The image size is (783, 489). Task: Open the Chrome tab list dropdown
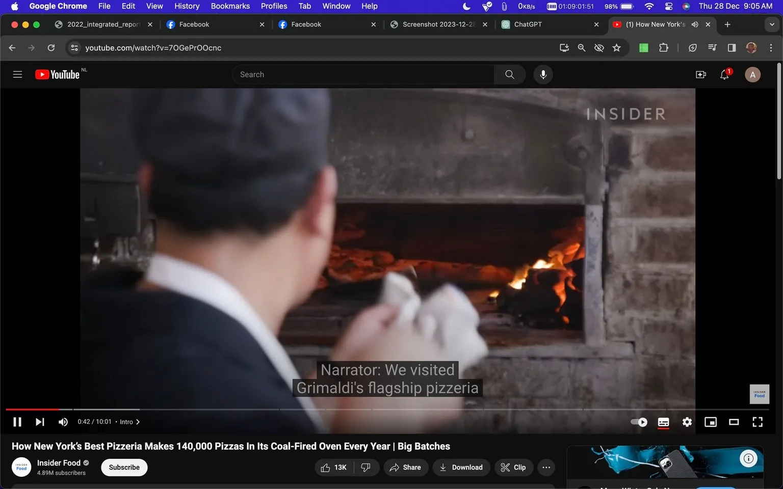pos(771,24)
